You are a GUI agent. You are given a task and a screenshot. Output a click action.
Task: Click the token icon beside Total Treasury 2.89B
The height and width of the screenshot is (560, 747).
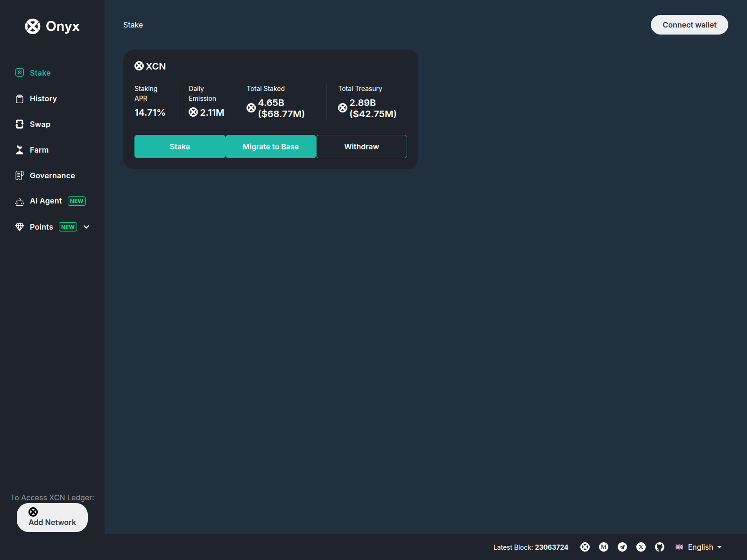[x=343, y=108]
